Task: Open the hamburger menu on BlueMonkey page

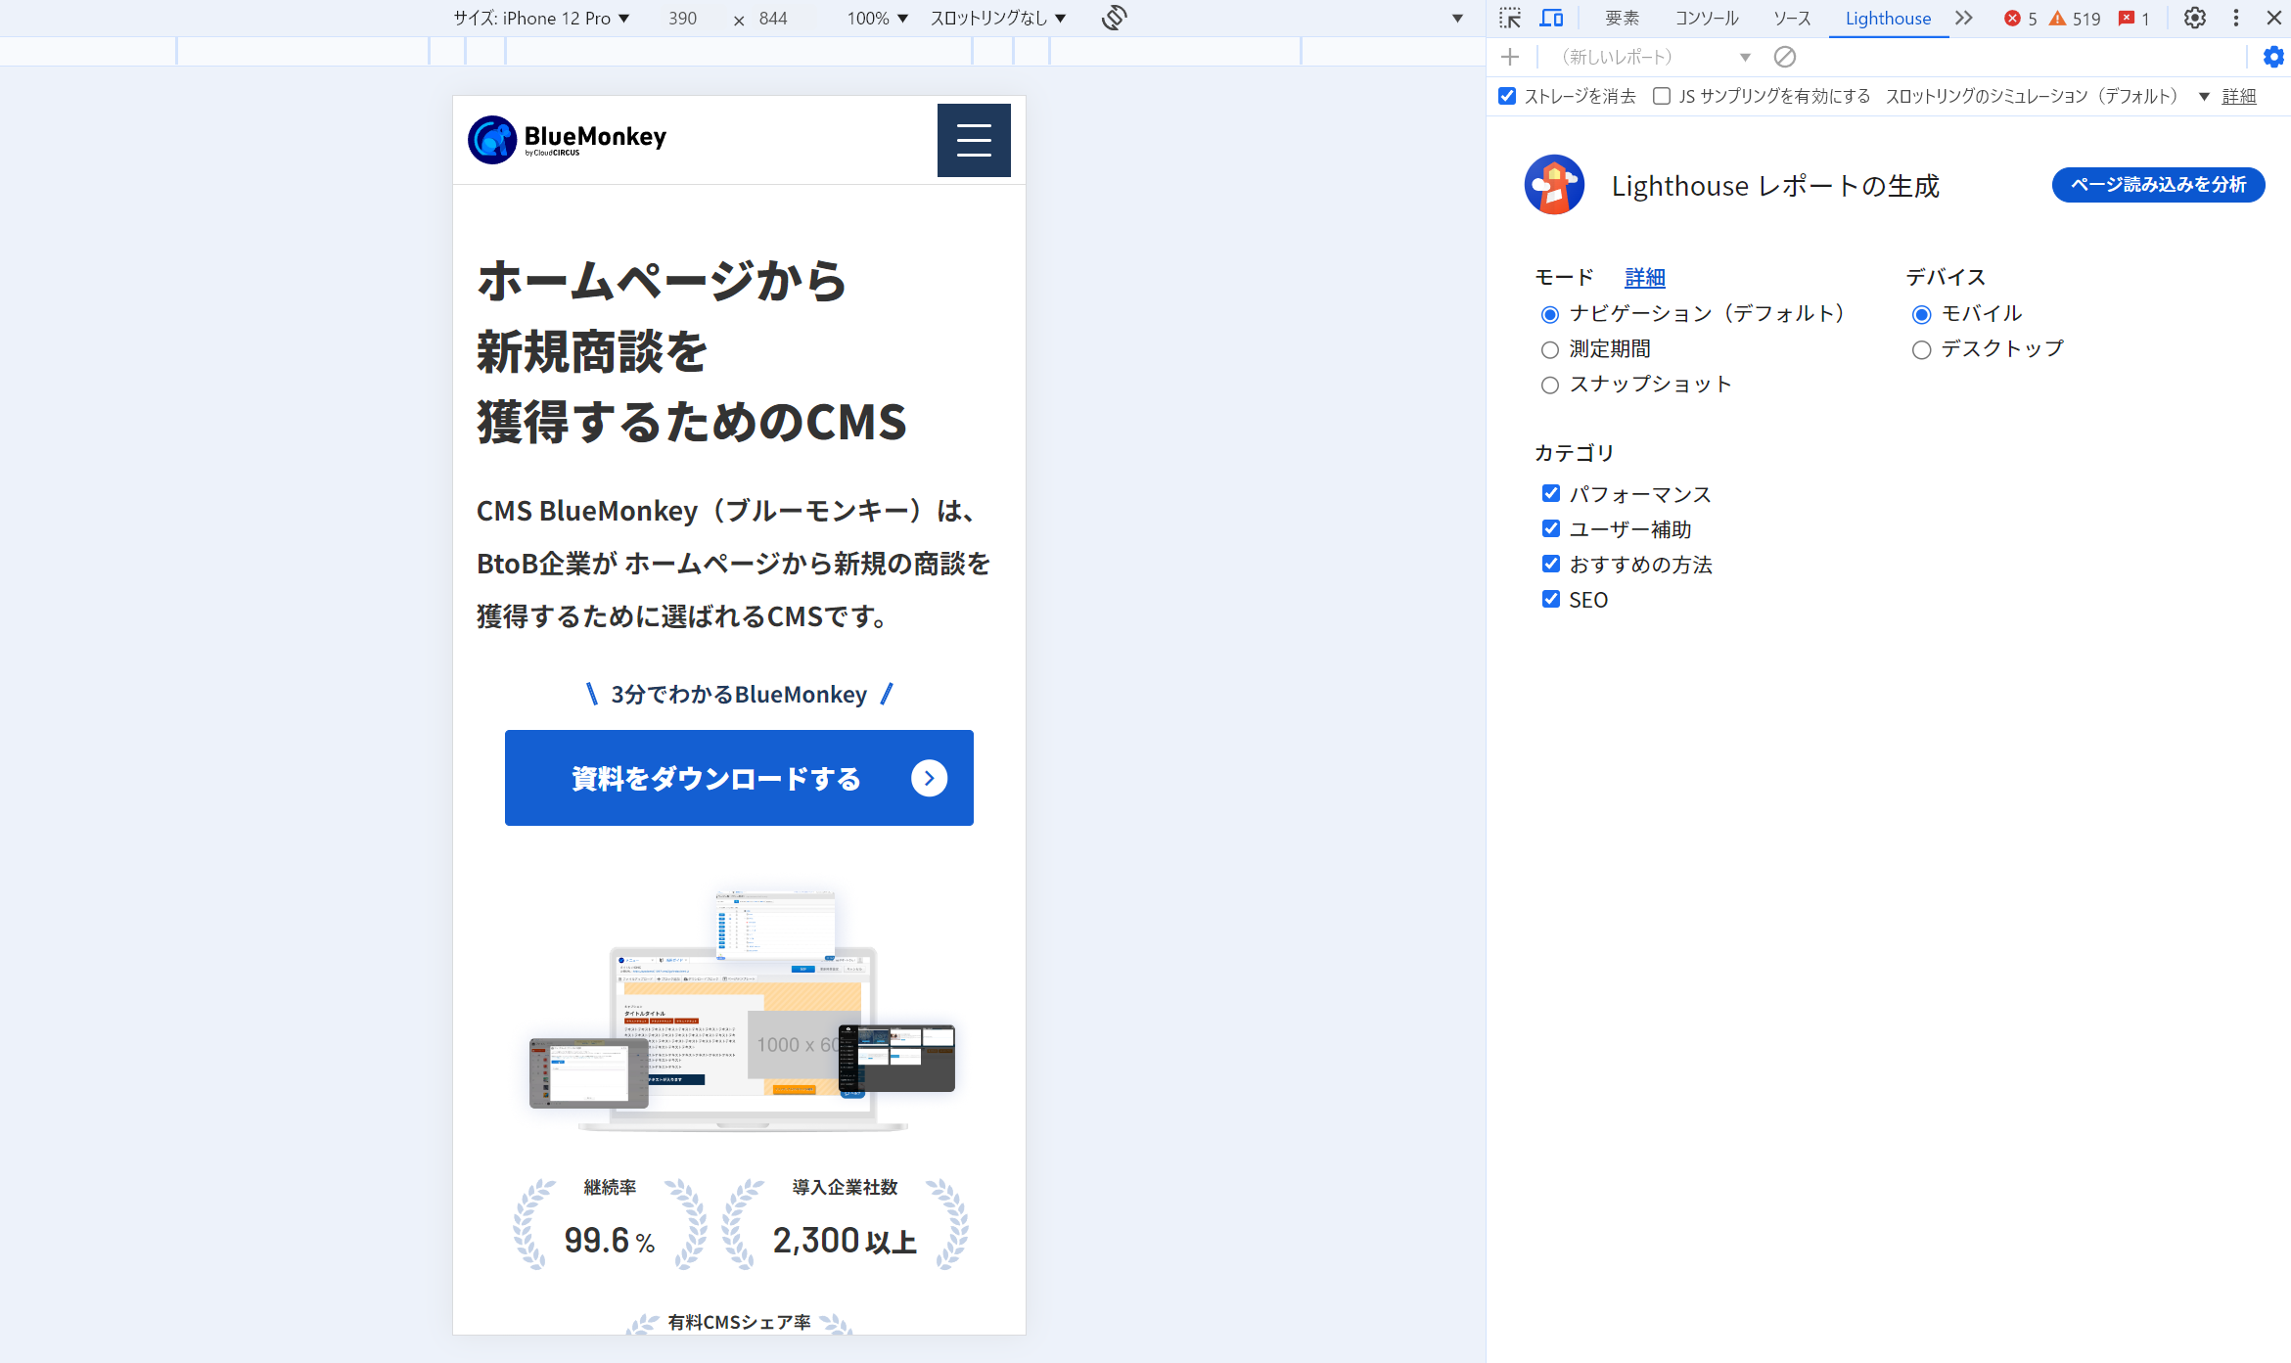Action: coord(974,140)
